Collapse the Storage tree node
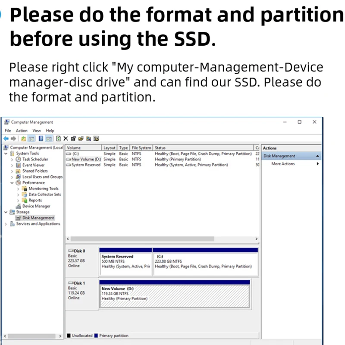Screen dimensions: 345x345 tap(6, 212)
